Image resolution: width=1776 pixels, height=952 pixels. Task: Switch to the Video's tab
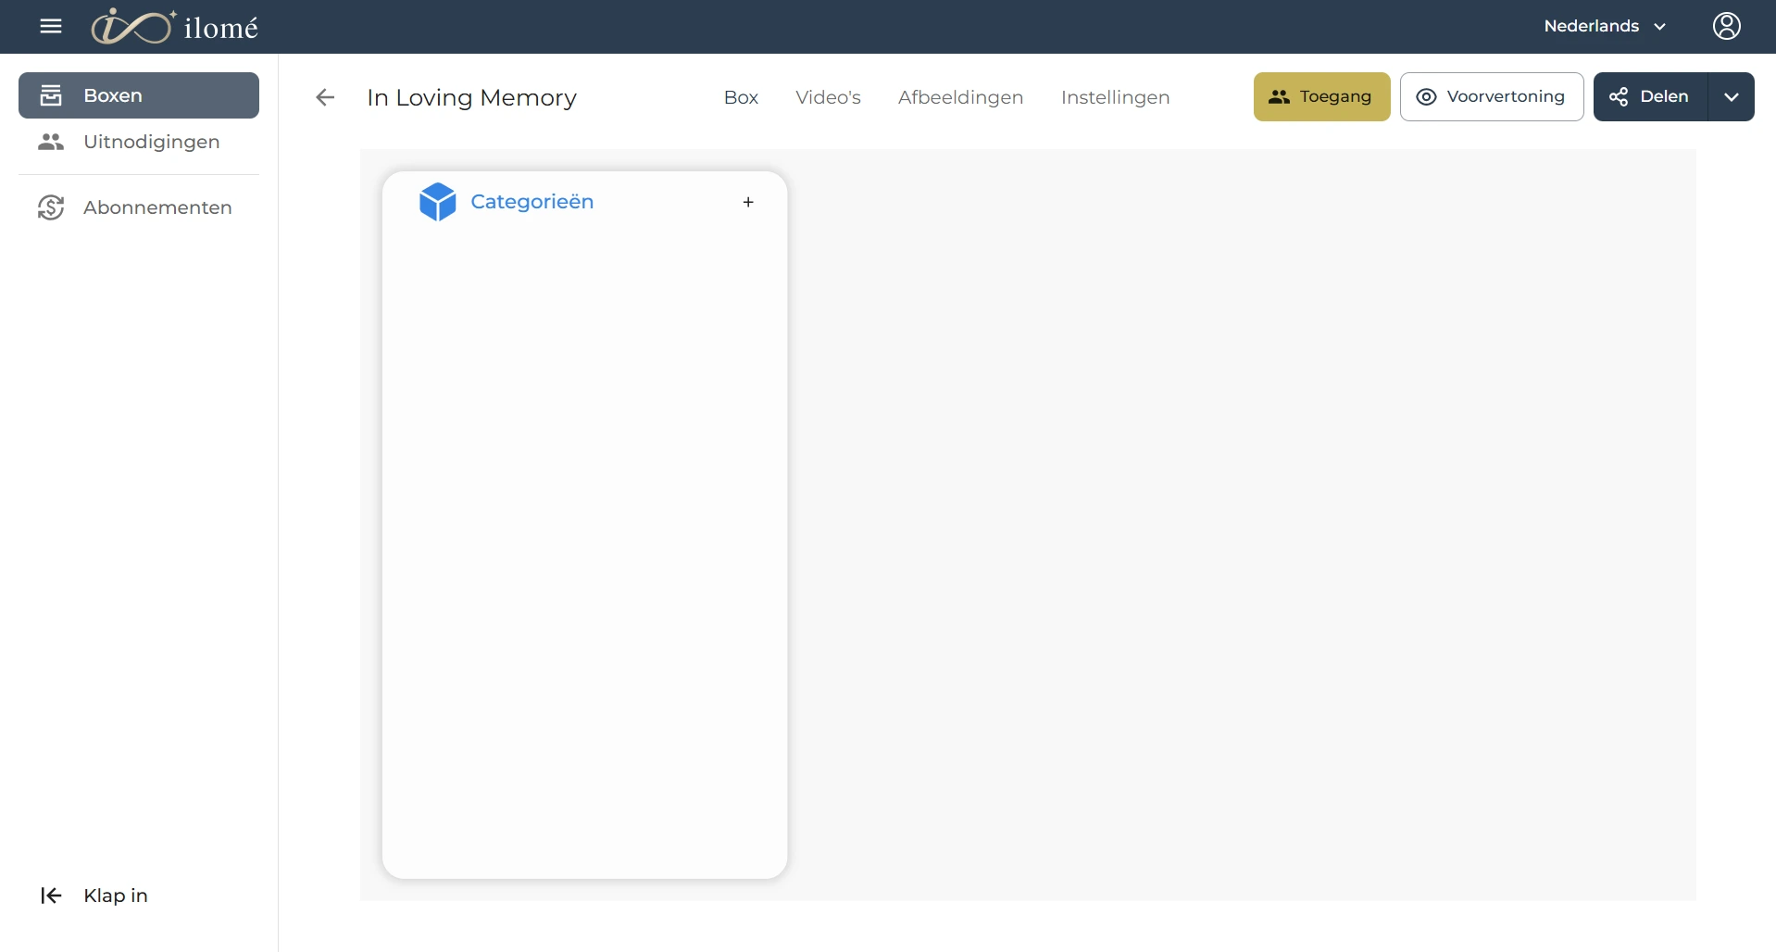(828, 97)
